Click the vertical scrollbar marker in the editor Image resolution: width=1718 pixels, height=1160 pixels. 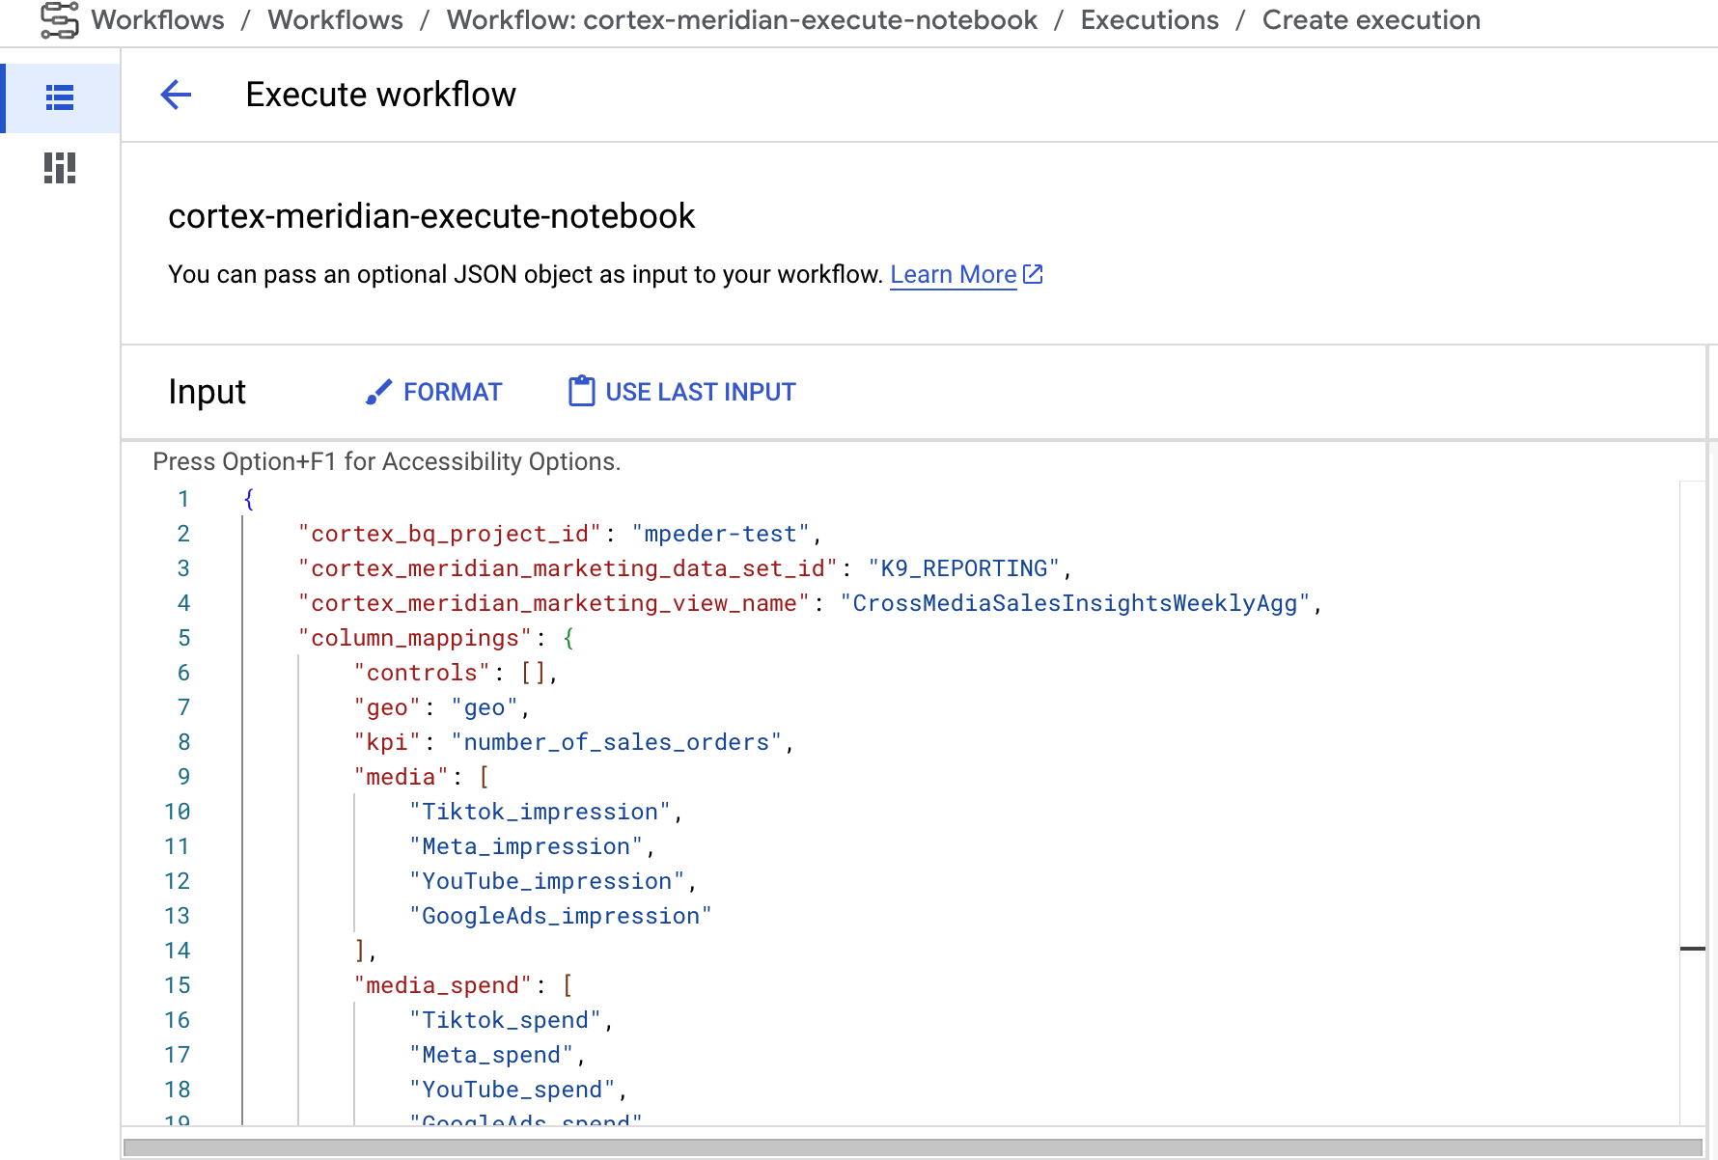[1694, 951]
